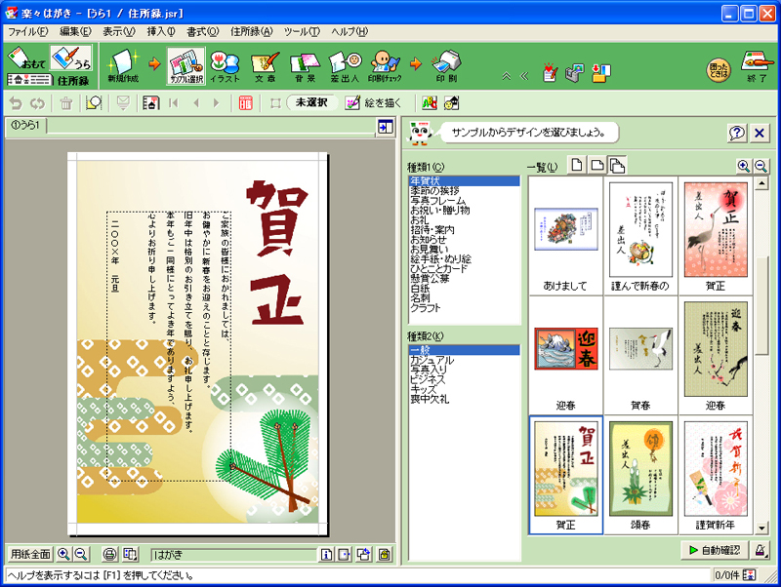Click the 背景 background icon
Image resolution: width=781 pixels, height=587 pixels.
tap(305, 64)
